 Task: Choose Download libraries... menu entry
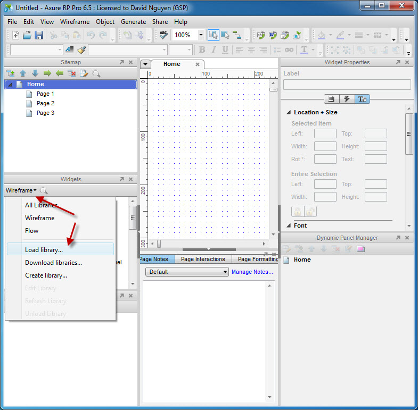(x=53, y=263)
